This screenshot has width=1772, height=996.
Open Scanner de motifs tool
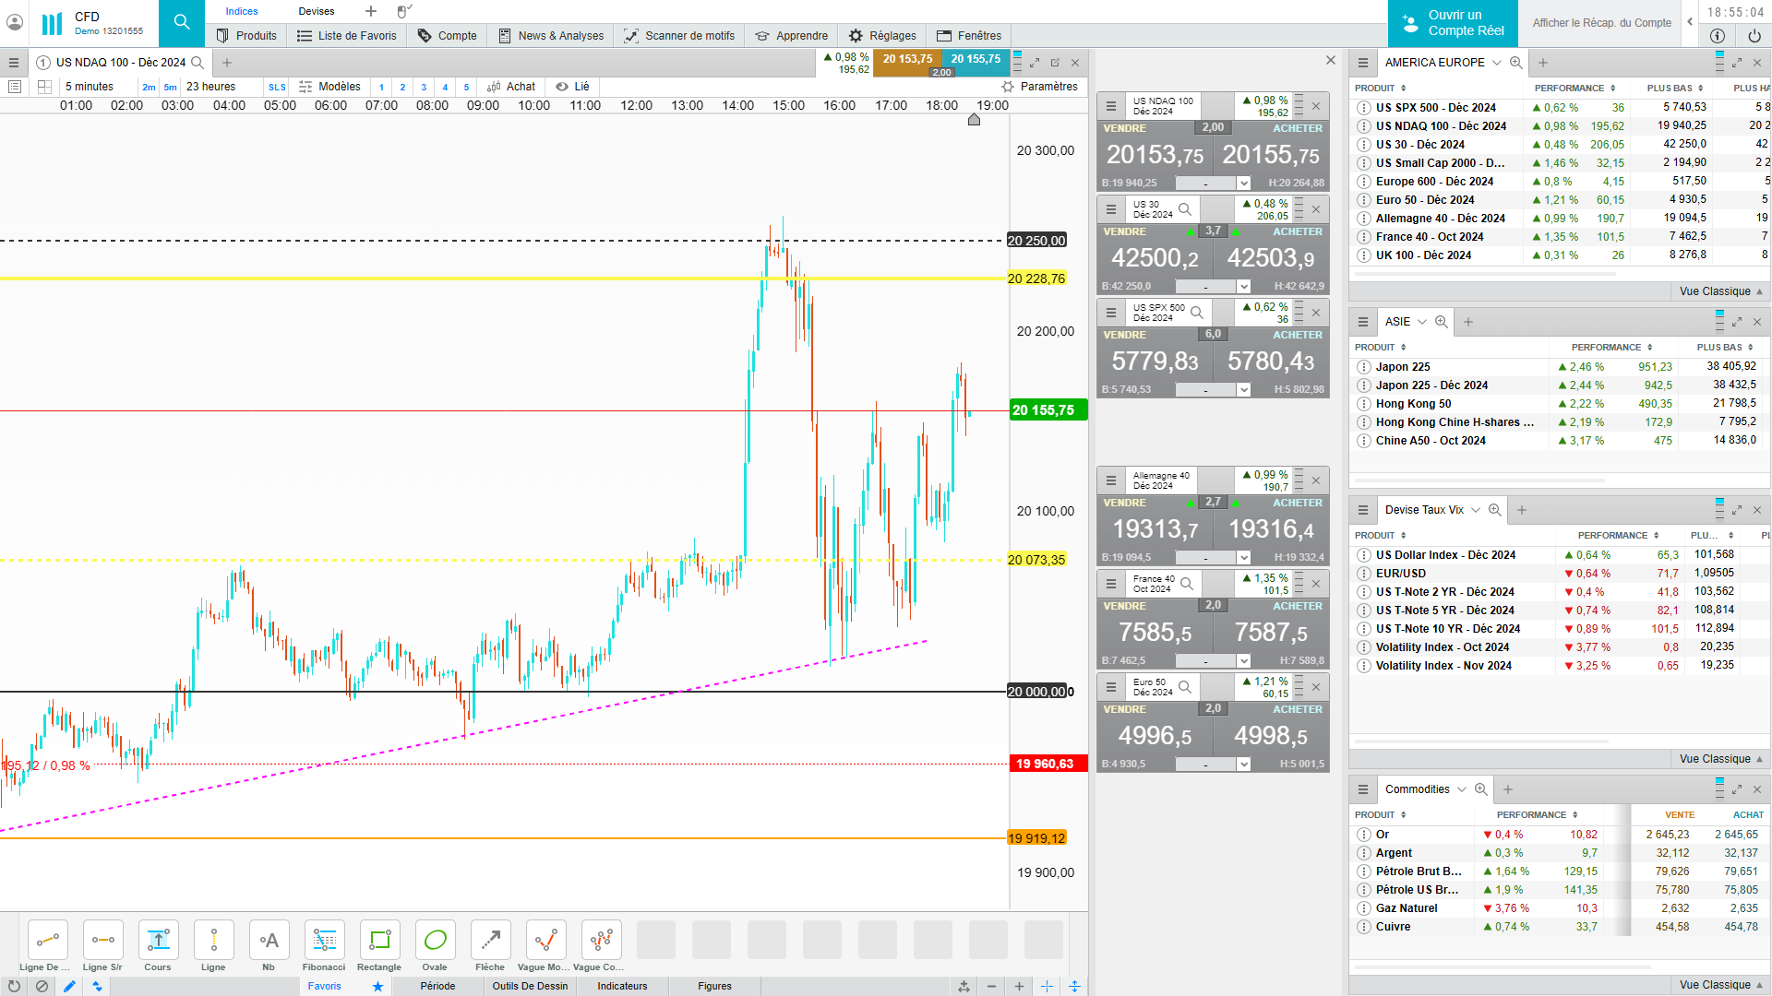click(x=679, y=35)
